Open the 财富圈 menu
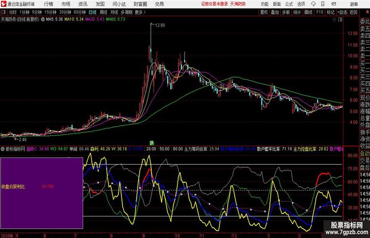 click(140, 4)
